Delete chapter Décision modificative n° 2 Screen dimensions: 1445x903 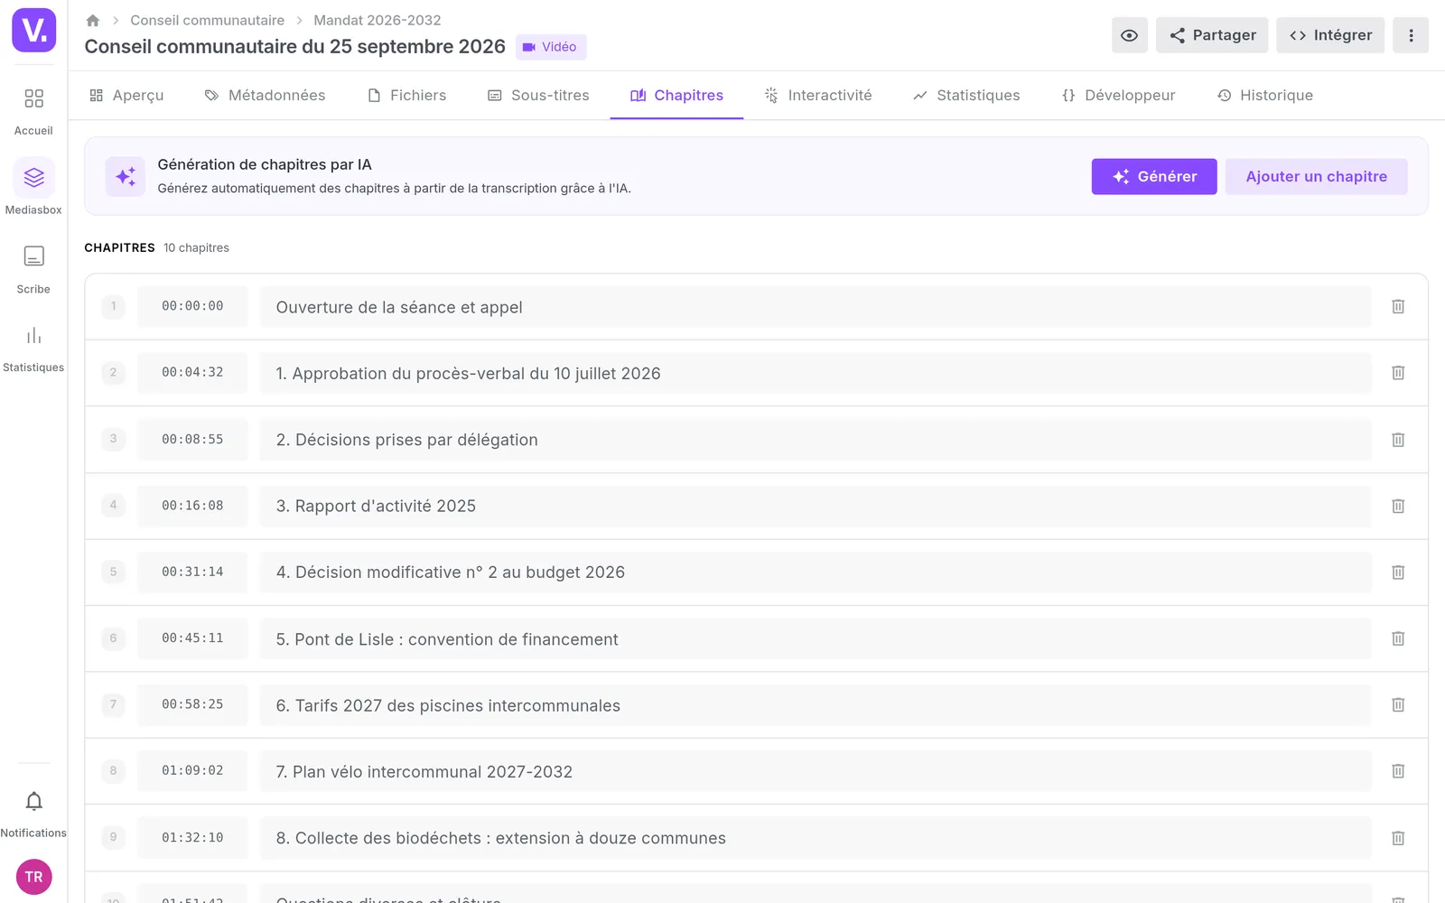[1398, 573]
